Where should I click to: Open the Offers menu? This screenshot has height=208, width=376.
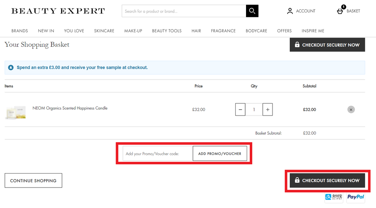point(285,31)
